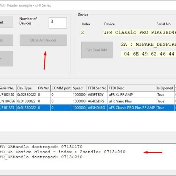Click the Dev Type 0xD23B0022 cell
Screen dimensions: 176x176
pyautogui.click(x=26, y=95)
